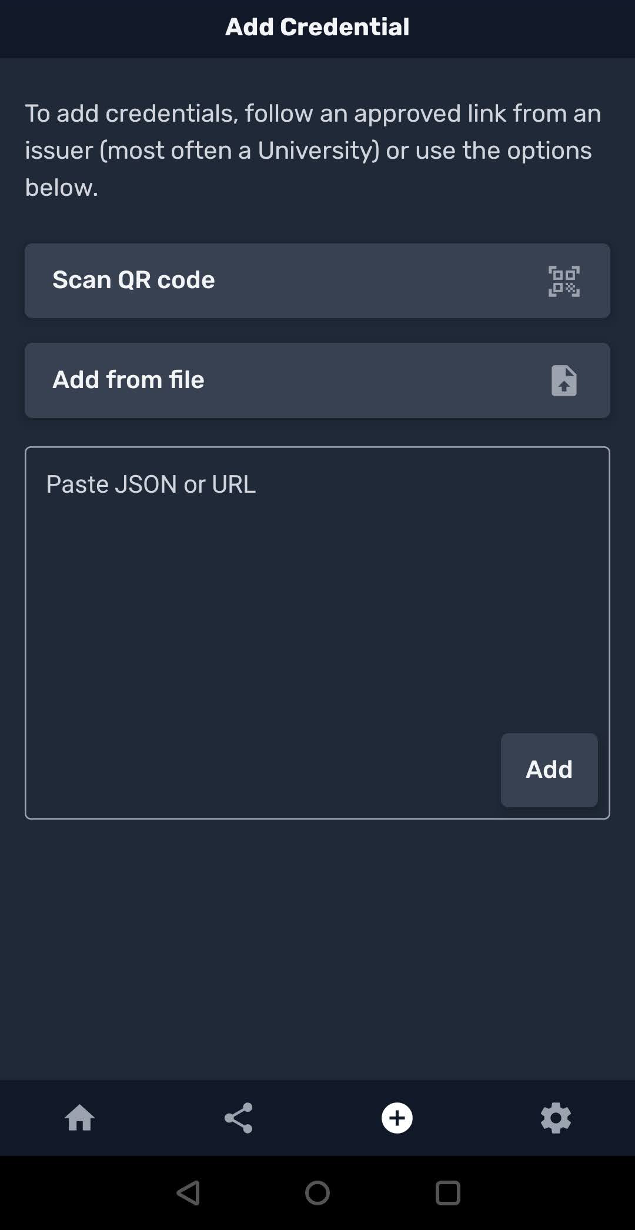
Task: Choose the Scan QR code option
Action: click(317, 281)
